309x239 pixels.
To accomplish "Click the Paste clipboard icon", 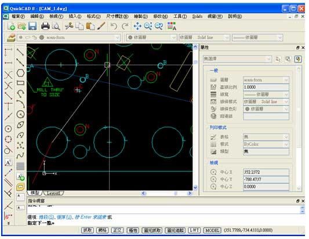I will click(90, 26).
